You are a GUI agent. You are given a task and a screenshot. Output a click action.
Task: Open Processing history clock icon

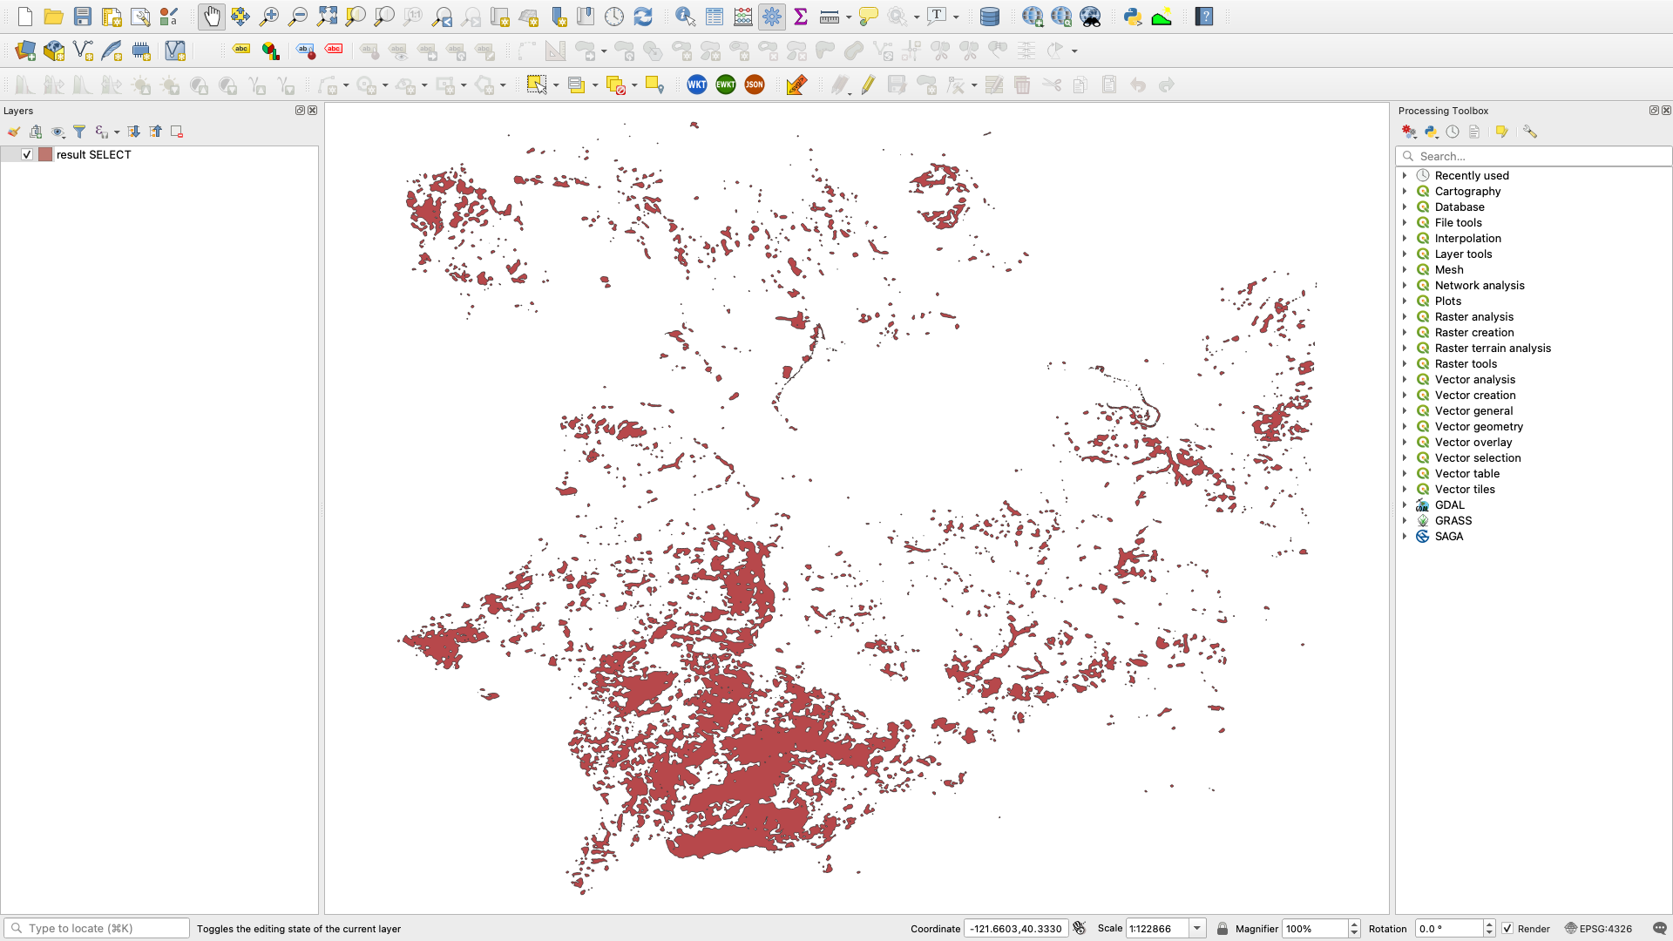coord(1453,132)
